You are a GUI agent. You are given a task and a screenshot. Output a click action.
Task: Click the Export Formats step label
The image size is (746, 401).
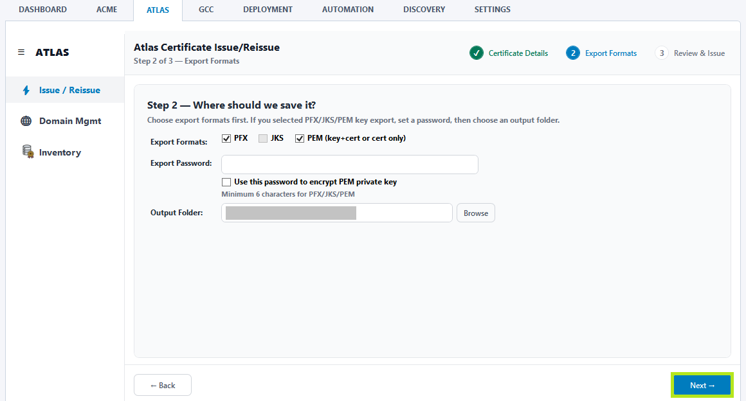pyautogui.click(x=611, y=53)
